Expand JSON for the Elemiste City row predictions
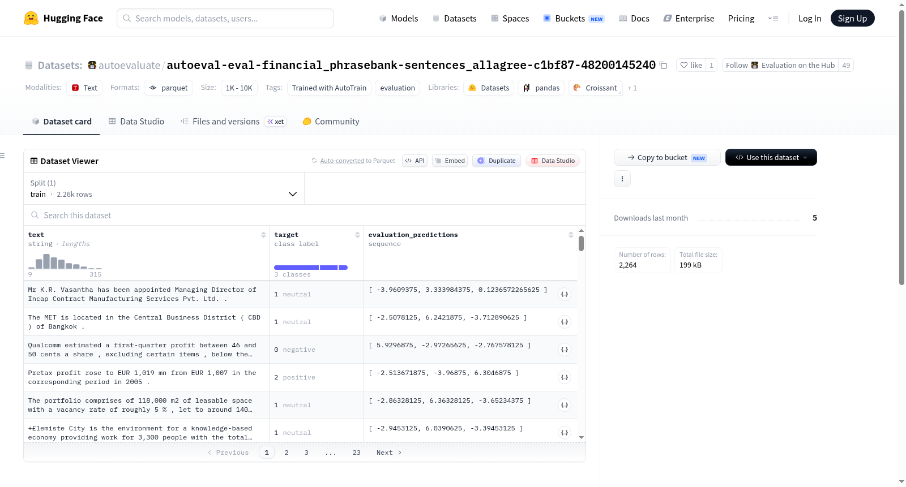The width and height of the screenshot is (906, 487). 565,433
